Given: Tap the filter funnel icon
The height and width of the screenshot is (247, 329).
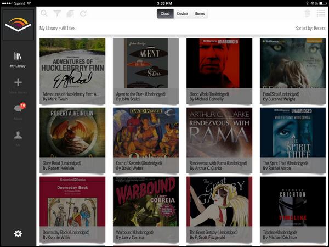Looking at the screenshot, I should tap(57, 14).
